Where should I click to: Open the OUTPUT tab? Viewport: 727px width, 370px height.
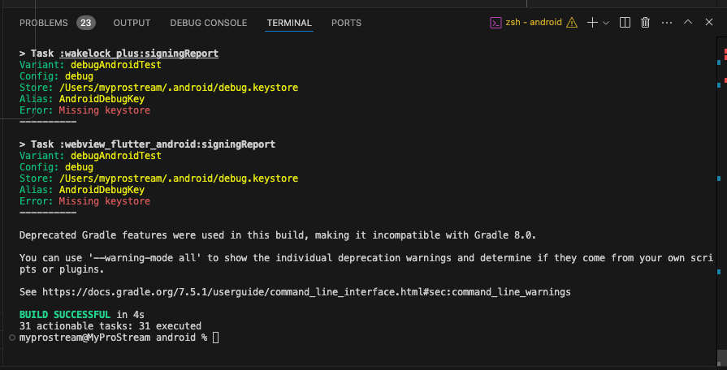[132, 23]
